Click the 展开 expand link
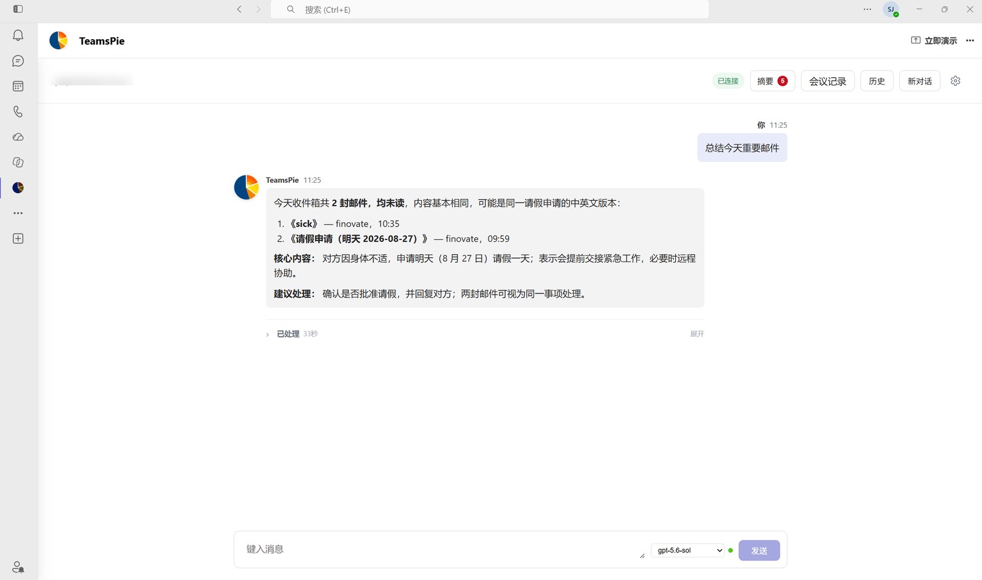 [697, 334]
